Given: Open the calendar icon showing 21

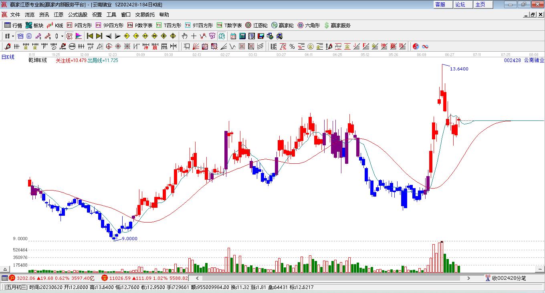Looking at the screenshot, I should coord(233,36).
